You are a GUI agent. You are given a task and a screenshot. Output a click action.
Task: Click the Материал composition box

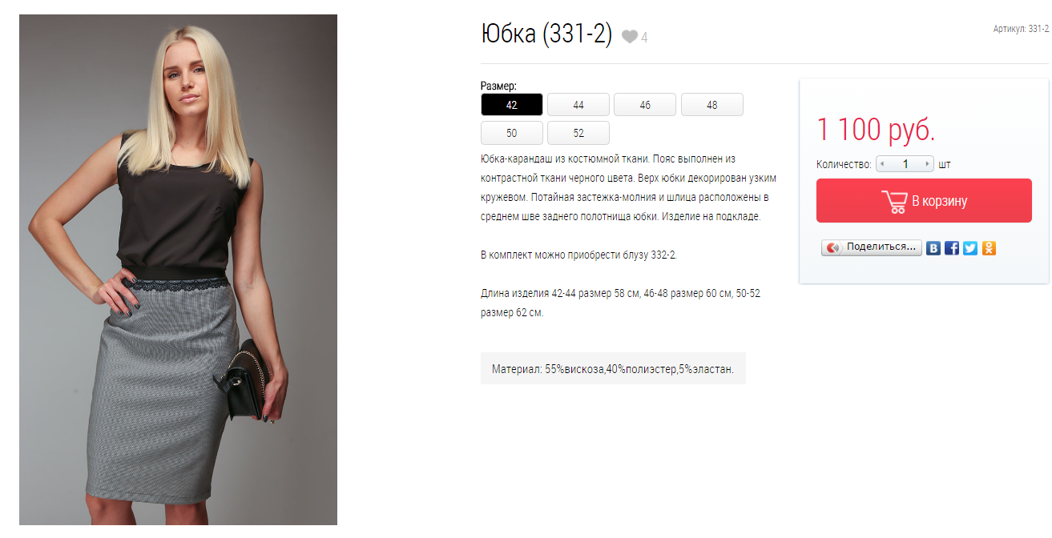tap(613, 369)
